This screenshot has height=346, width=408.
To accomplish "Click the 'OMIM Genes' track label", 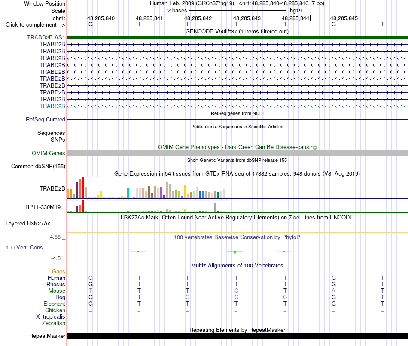I will coord(49,153).
